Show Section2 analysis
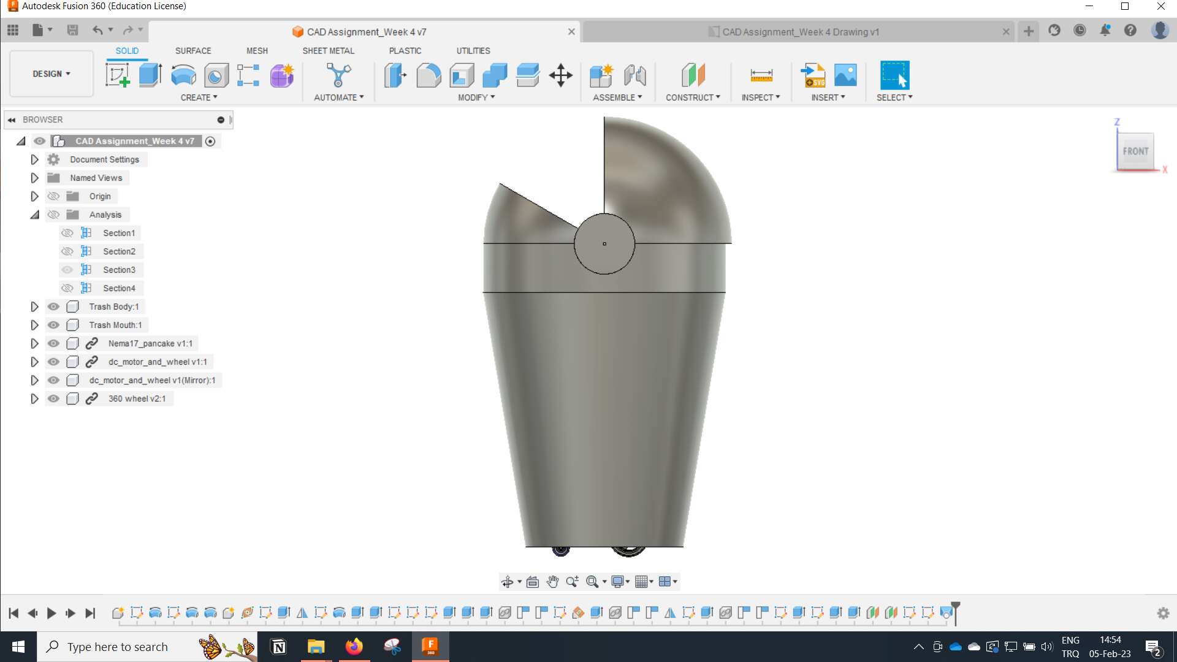 pos(67,251)
